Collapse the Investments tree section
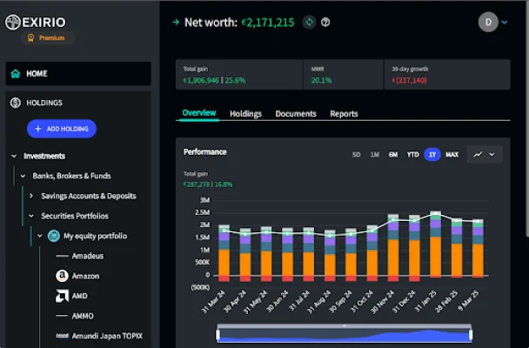The width and height of the screenshot is (529, 348). click(14, 157)
